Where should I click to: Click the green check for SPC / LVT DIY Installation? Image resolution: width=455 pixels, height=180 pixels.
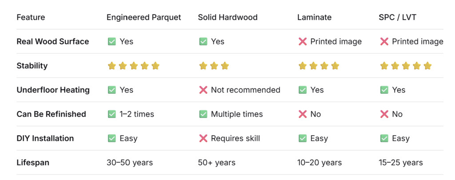[x=384, y=139]
